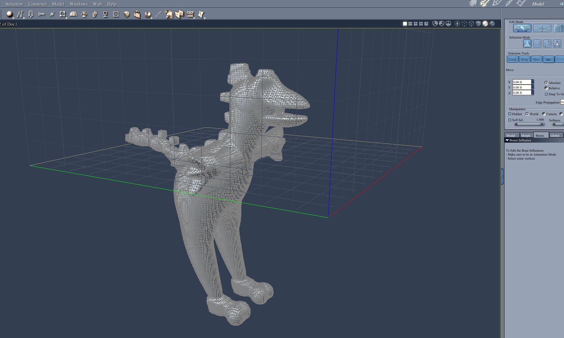This screenshot has width=564, height=338.
Task: Click the open box with arrow icon
Action: click(137, 14)
